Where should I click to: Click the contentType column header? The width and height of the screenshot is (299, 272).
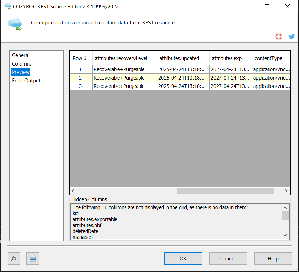click(x=271, y=58)
